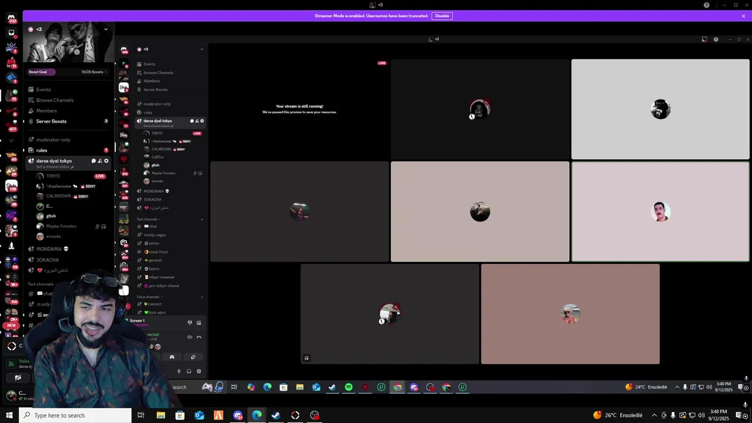Open the Boost Goal pill
752x423 pixels.
41,72
